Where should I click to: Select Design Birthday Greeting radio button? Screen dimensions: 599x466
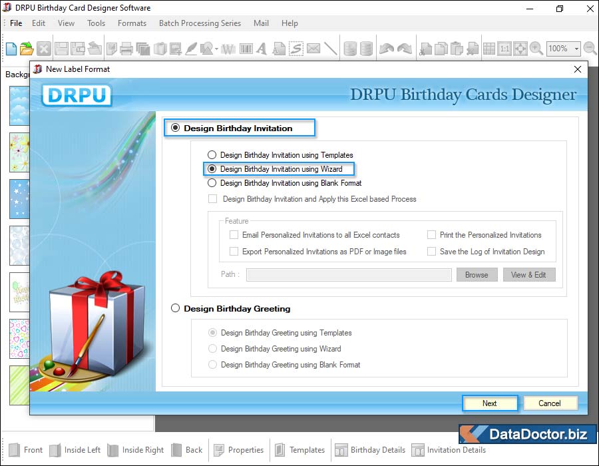175,308
